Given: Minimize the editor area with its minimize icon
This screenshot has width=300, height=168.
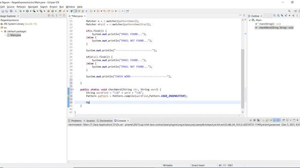Looking at the screenshot, I should (x=240, y=15).
